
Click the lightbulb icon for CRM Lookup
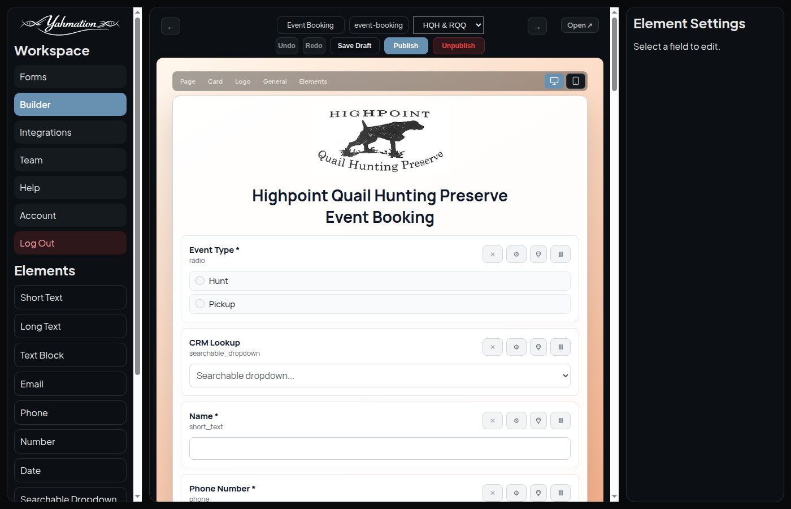(x=538, y=347)
